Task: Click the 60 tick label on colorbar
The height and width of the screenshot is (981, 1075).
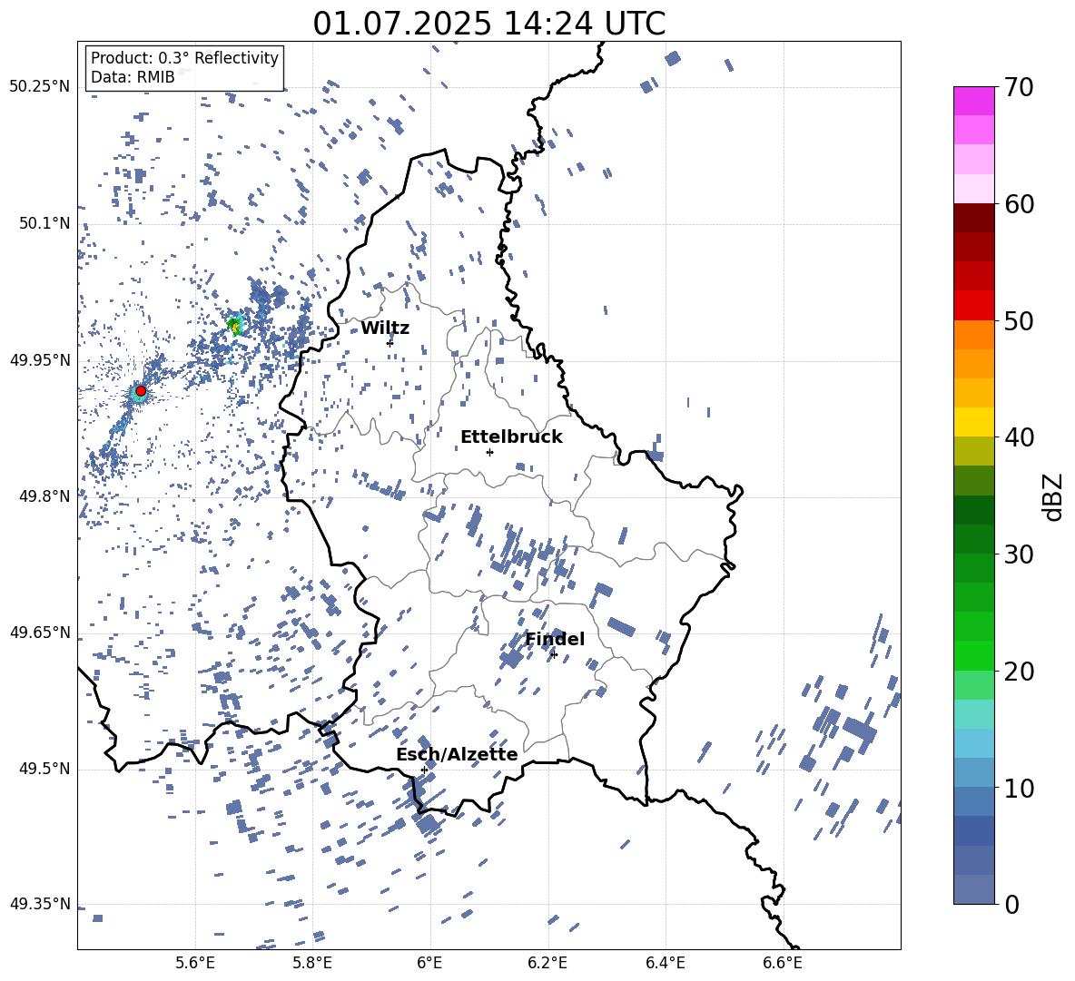Action: [1019, 204]
